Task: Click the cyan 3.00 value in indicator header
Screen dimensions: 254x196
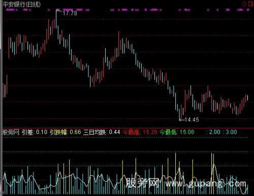Action: coord(231,132)
